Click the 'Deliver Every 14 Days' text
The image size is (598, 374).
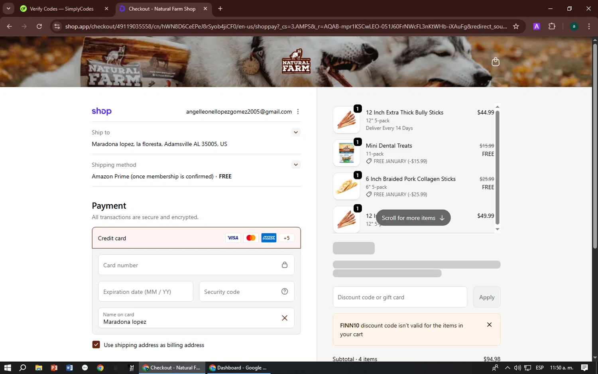(x=389, y=128)
